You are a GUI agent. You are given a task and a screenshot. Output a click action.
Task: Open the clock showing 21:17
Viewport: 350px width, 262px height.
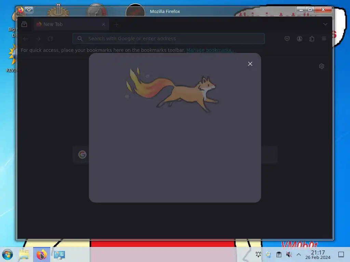point(318,254)
